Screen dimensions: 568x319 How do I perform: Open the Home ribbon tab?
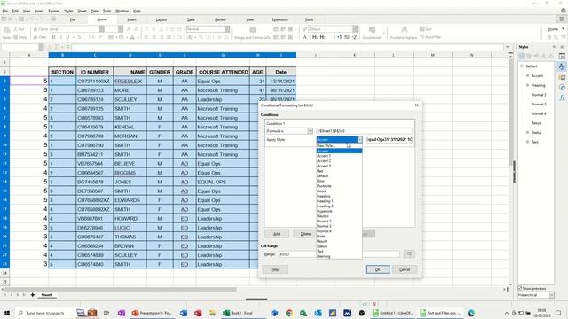[102, 19]
